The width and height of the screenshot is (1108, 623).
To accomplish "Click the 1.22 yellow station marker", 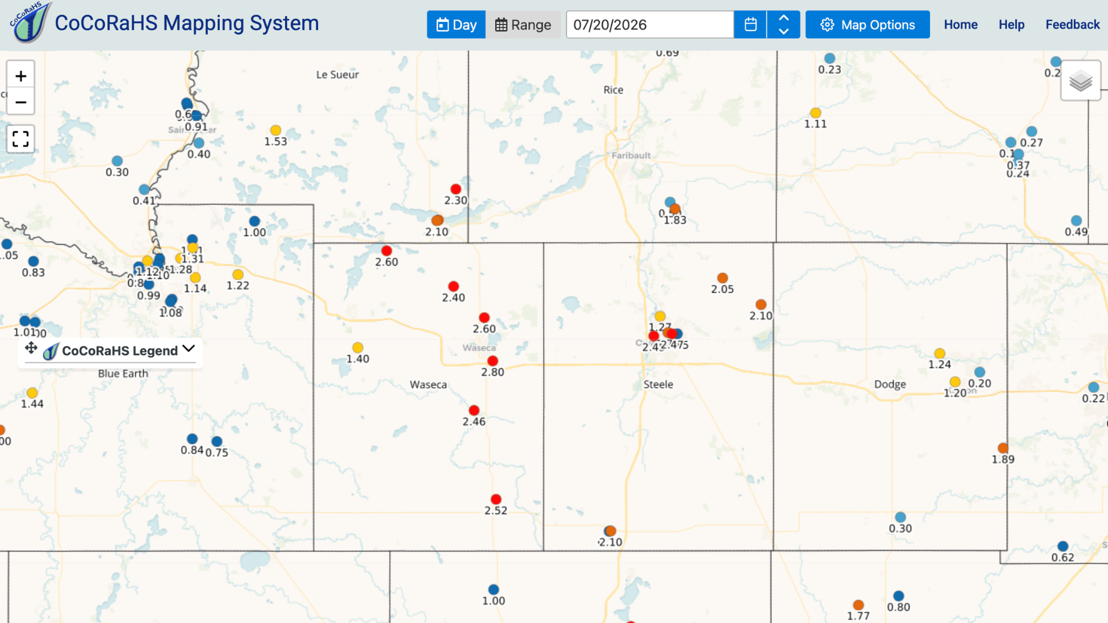I will (238, 275).
